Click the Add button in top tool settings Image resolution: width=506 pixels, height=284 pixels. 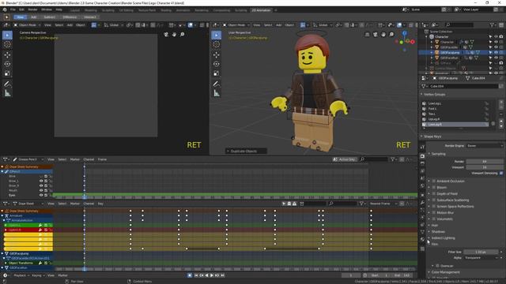coord(33,17)
